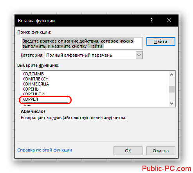Click the scrollbar track above the thumb
Screen dimensions: 193x173
tap(171, 82)
